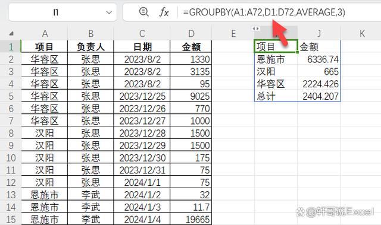Screen dimensions: 381x225
Task: Click result value 665
Action: (319, 71)
